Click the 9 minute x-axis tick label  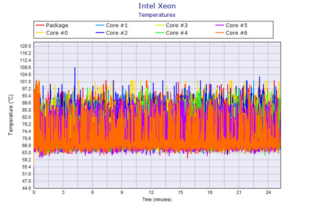[x=122, y=192]
